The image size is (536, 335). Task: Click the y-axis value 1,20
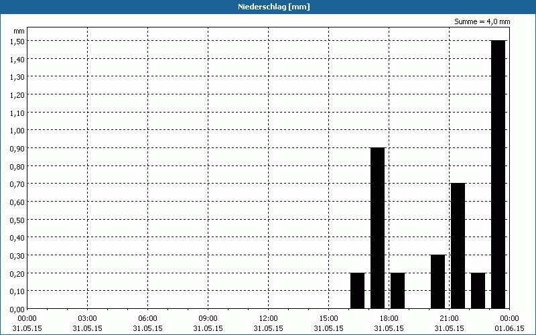click(x=17, y=95)
